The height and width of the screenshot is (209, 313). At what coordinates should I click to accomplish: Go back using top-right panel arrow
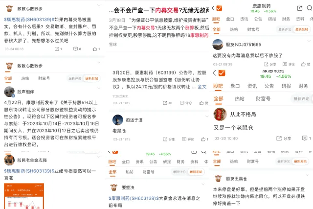[x=213, y=8]
